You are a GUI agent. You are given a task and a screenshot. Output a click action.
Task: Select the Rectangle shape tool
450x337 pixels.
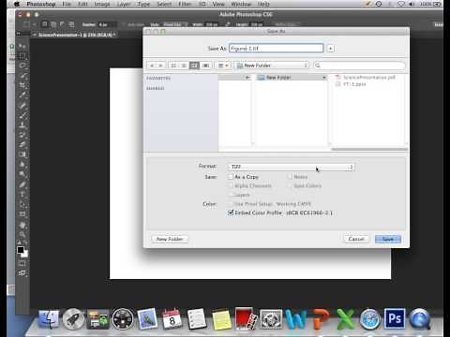click(22, 214)
